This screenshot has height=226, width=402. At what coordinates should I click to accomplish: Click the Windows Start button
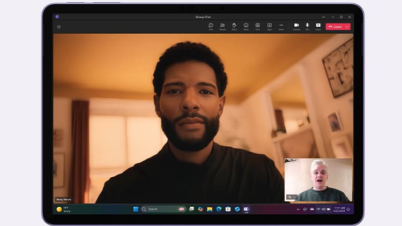pos(136,209)
